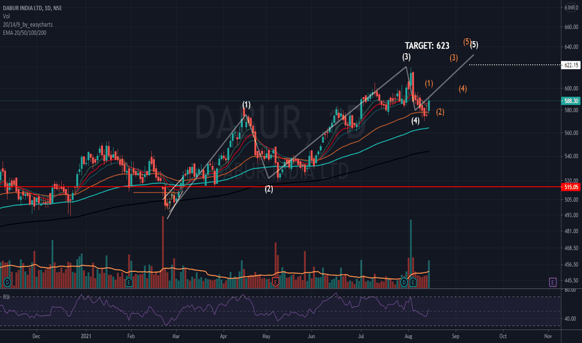Click the 505.00 price axis value
This screenshot has height=343, width=582.
coord(571,200)
